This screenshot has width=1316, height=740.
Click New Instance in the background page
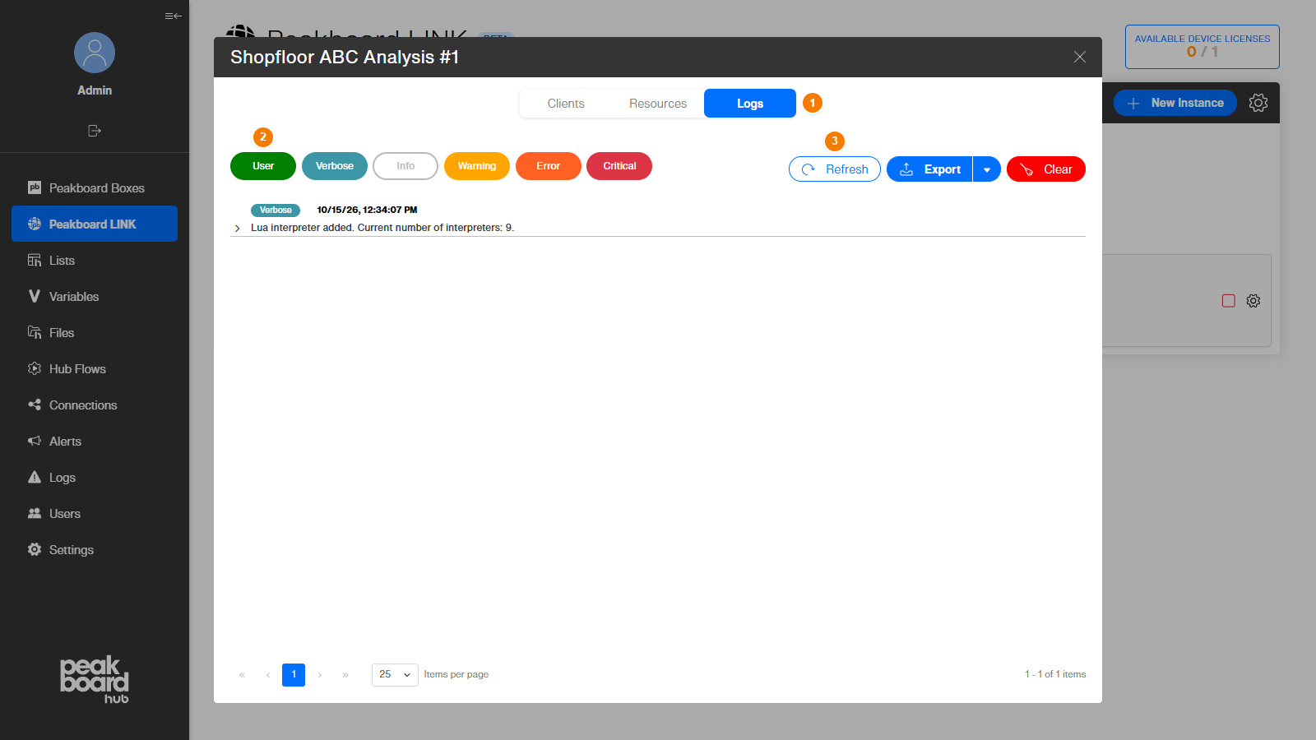(x=1175, y=103)
